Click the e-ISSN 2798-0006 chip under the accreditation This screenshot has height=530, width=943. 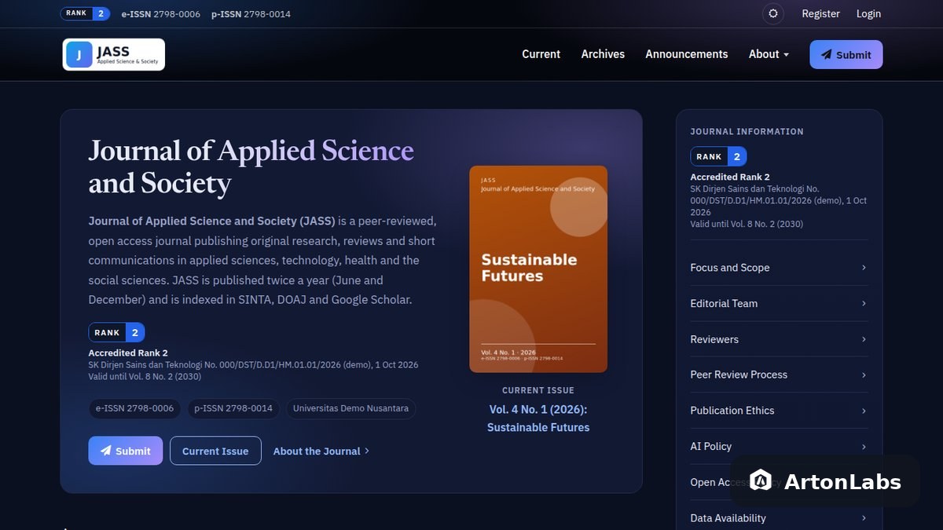coord(134,408)
